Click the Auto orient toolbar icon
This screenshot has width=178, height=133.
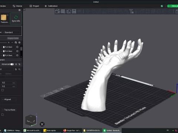coord(69,11)
